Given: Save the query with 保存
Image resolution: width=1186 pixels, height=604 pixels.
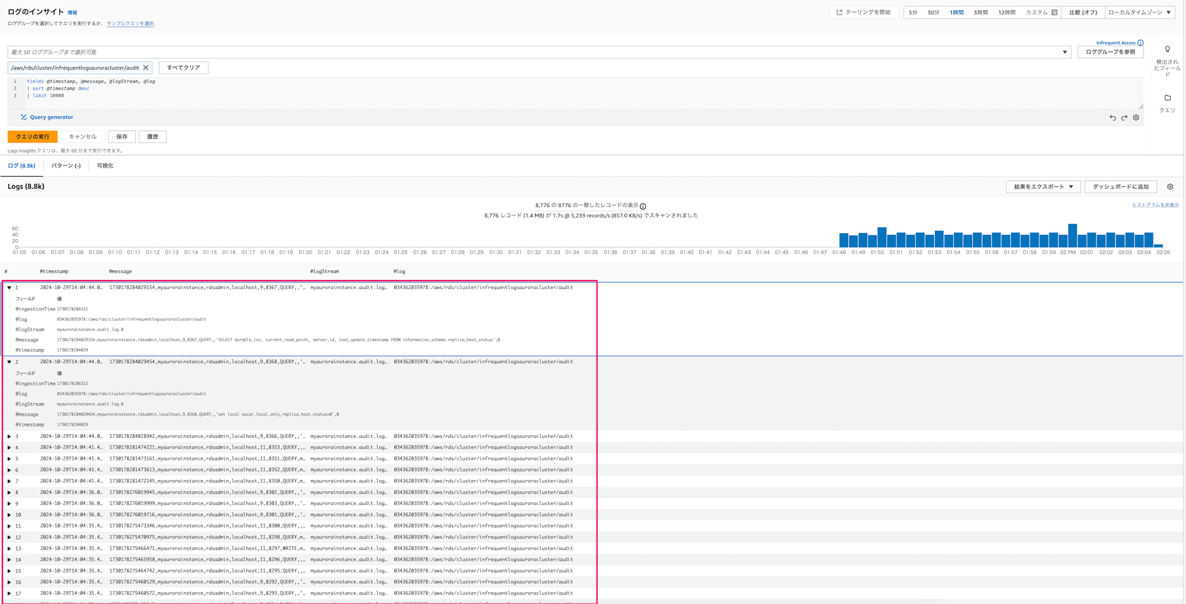Looking at the screenshot, I should [122, 137].
